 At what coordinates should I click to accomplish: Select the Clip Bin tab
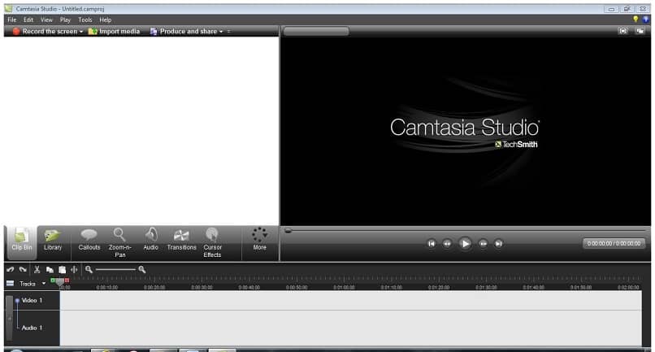click(22, 242)
